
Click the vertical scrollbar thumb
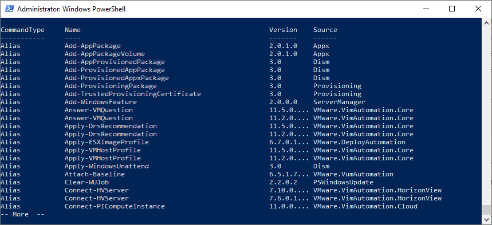[x=486, y=209]
